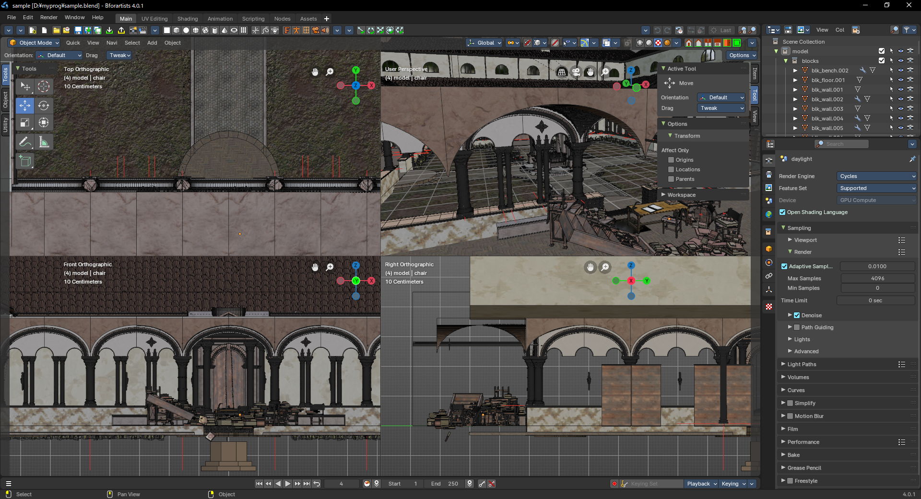The width and height of the screenshot is (921, 499).
Task: Hide blk_bench.002 using its eye icon
Action: pos(900,71)
